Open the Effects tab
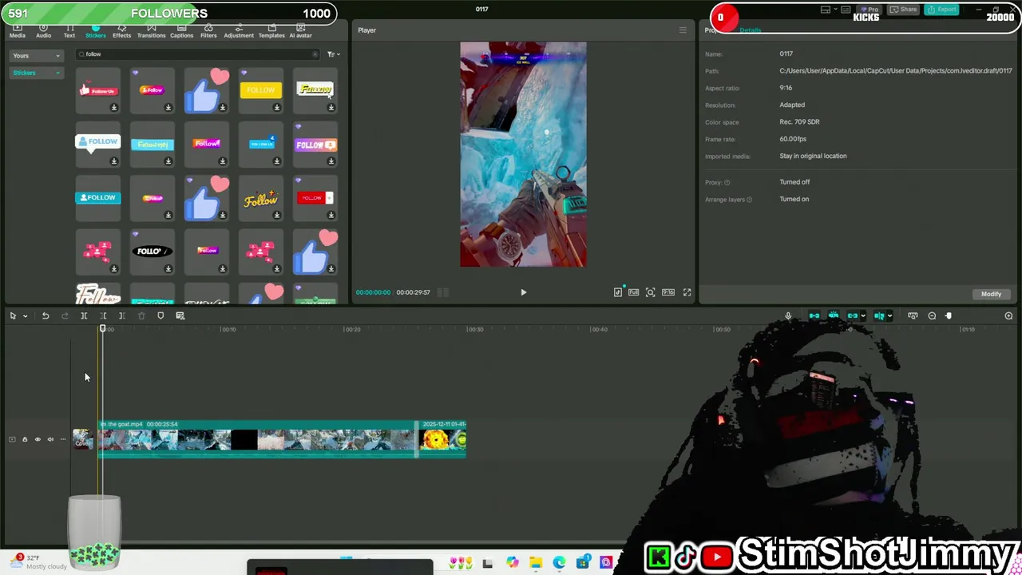 point(121,32)
